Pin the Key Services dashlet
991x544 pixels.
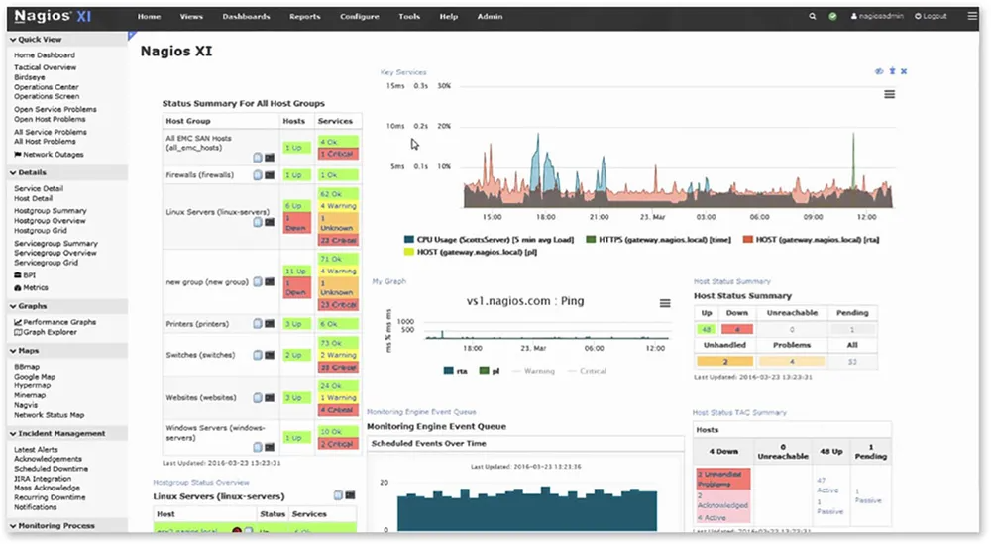[892, 71]
